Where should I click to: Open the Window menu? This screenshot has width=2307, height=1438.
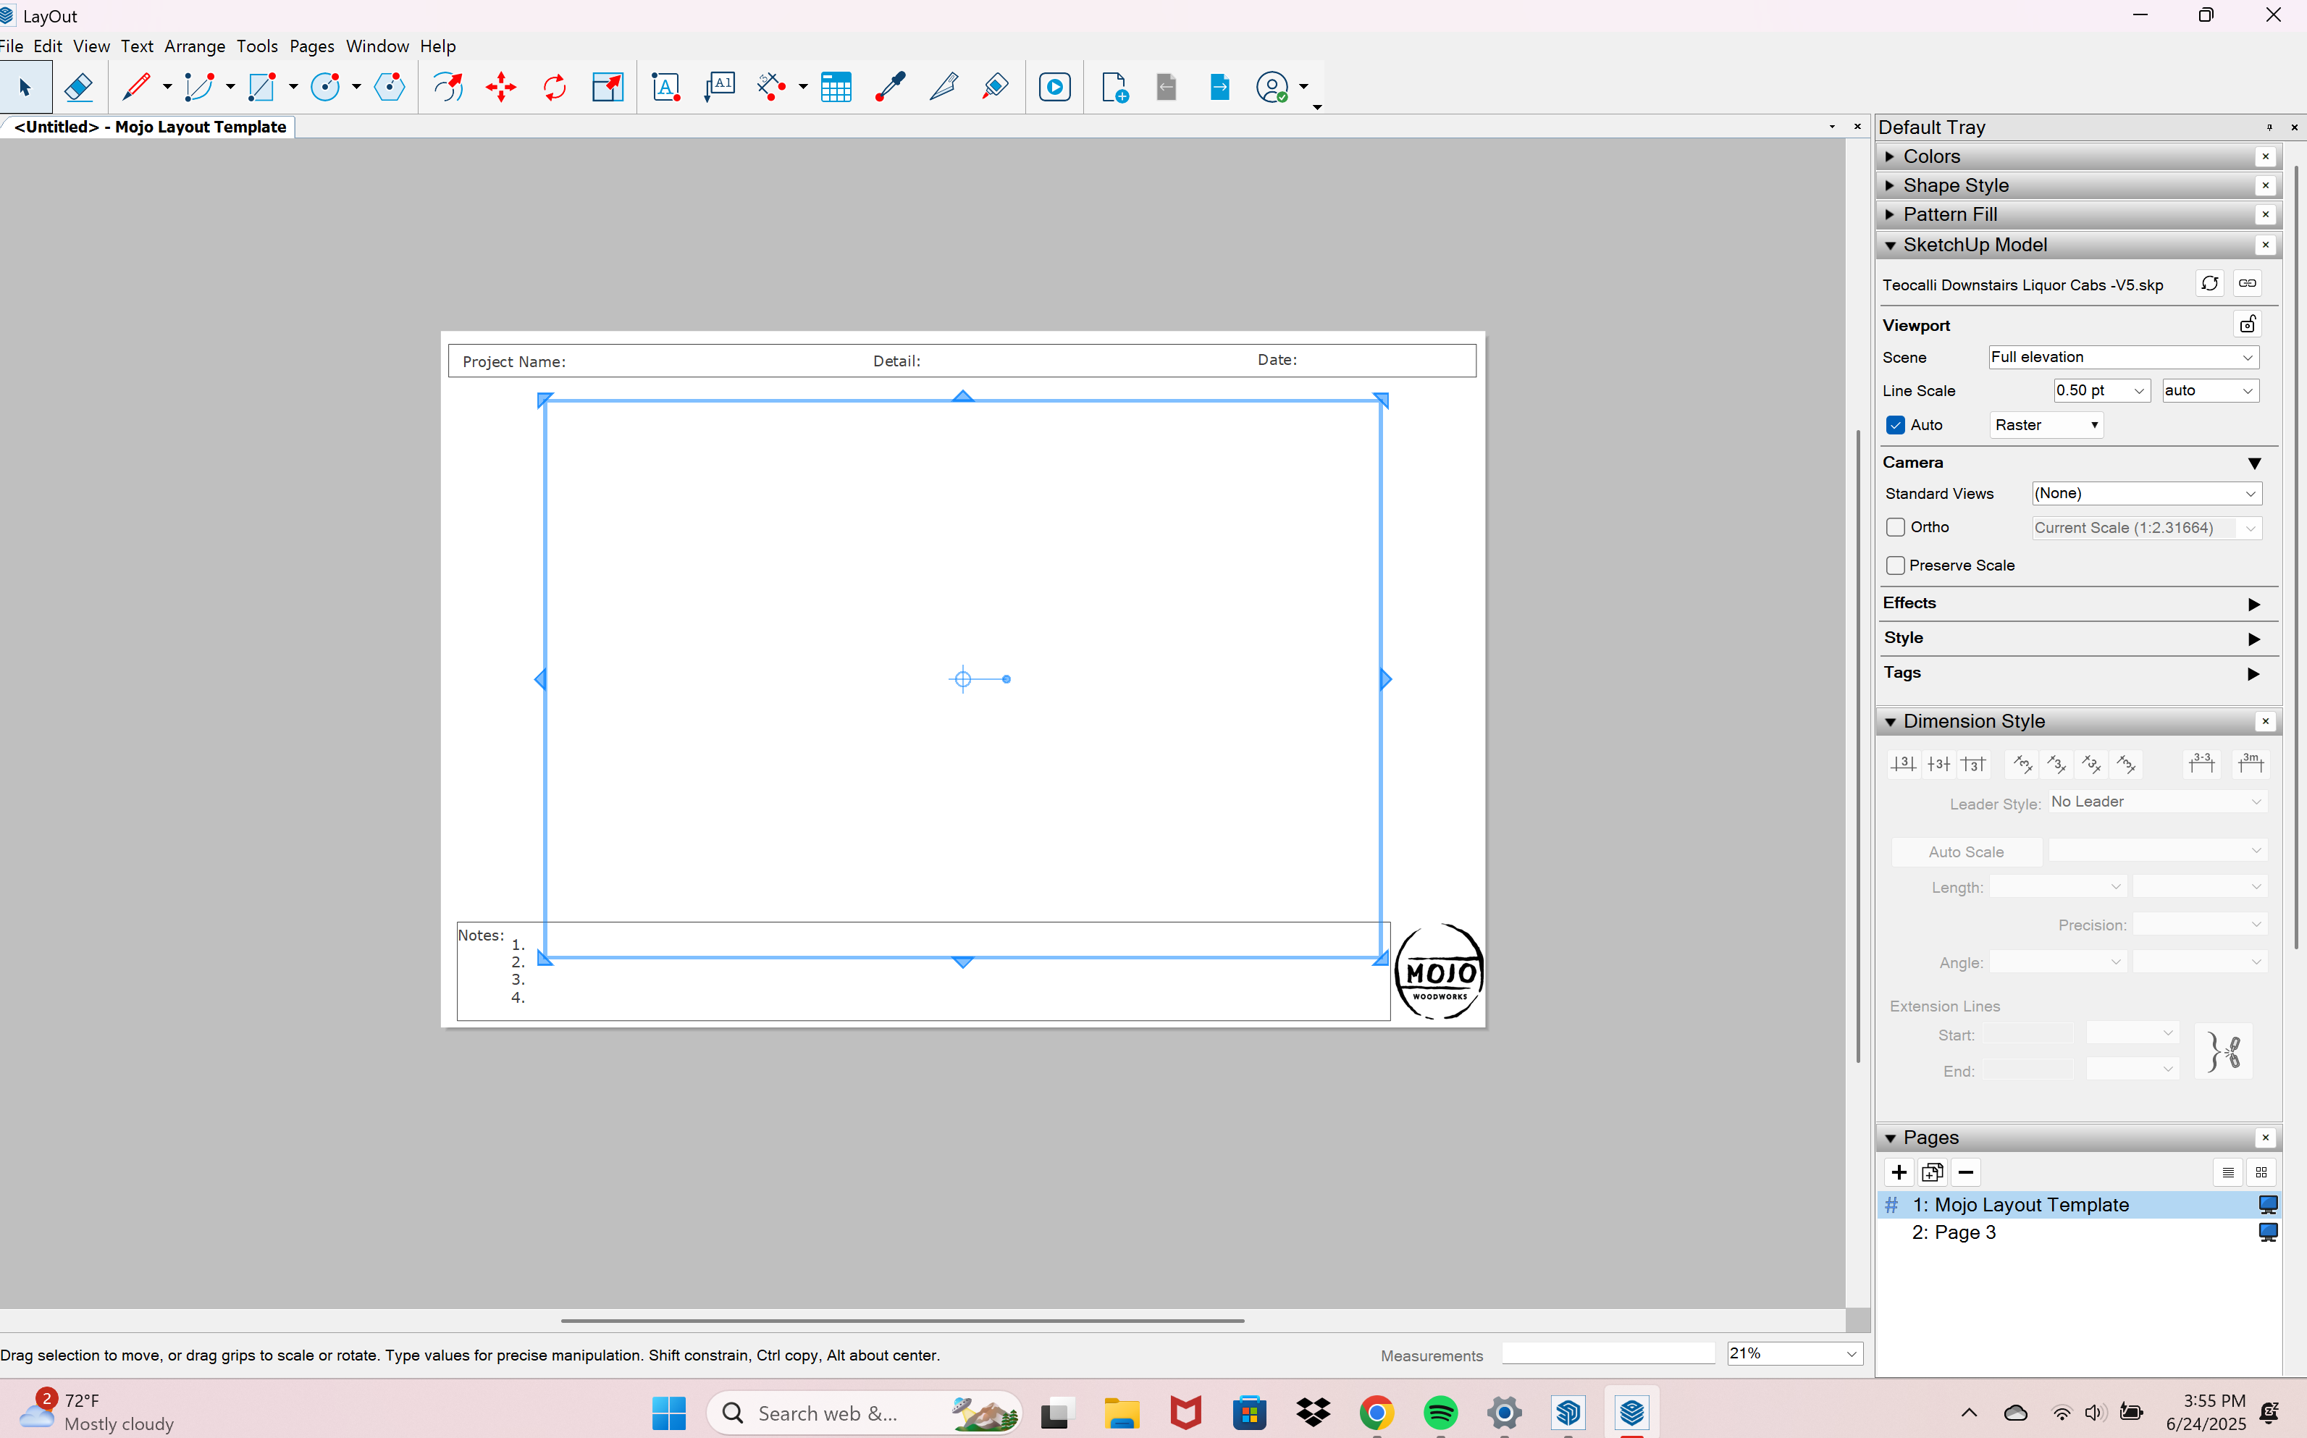[x=377, y=46]
